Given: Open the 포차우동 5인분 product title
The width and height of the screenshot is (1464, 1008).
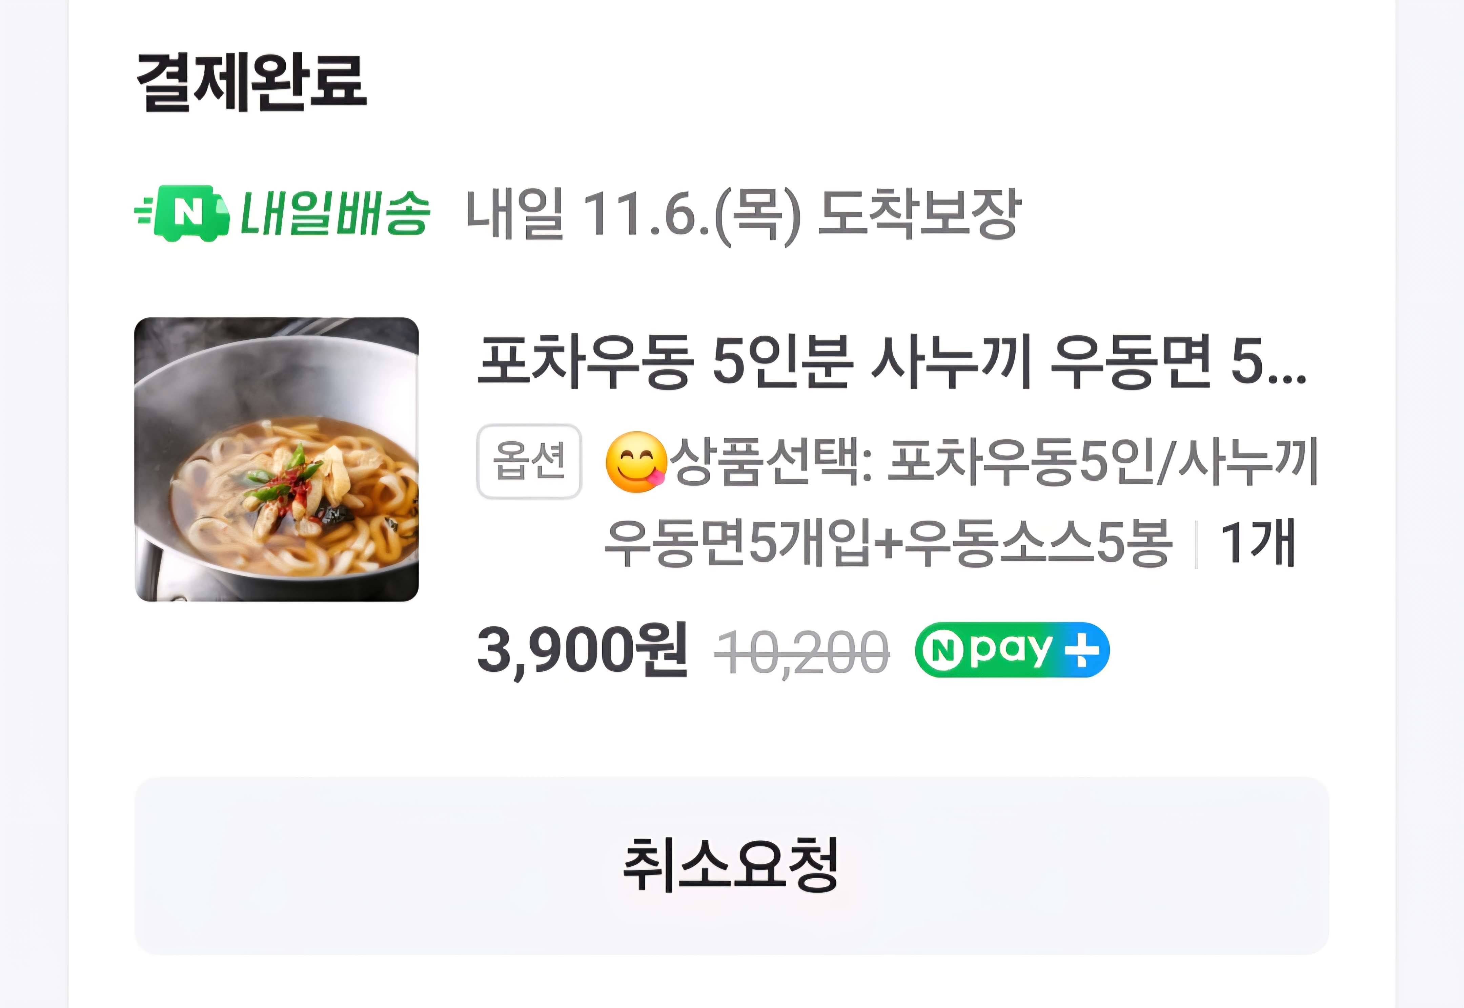Looking at the screenshot, I should click(x=892, y=362).
